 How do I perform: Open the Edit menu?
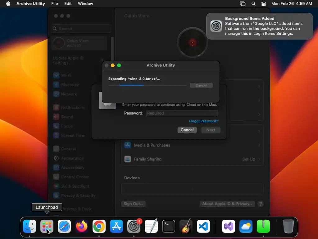(x=68, y=4)
